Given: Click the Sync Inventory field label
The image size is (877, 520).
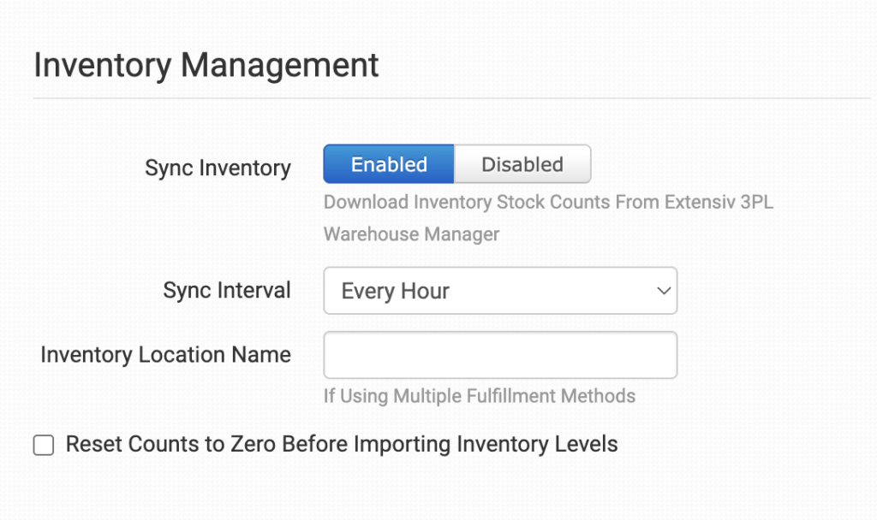Looking at the screenshot, I should coord(218,168).
